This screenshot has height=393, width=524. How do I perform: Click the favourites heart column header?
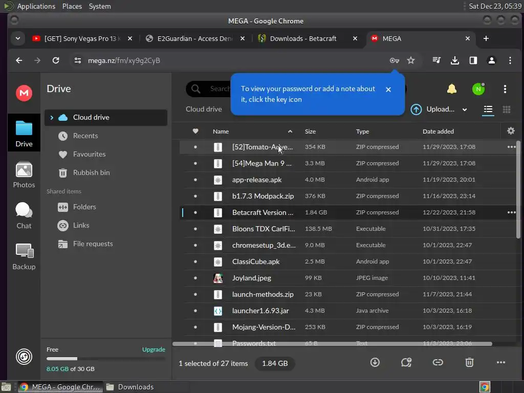(x=195, y=131)
